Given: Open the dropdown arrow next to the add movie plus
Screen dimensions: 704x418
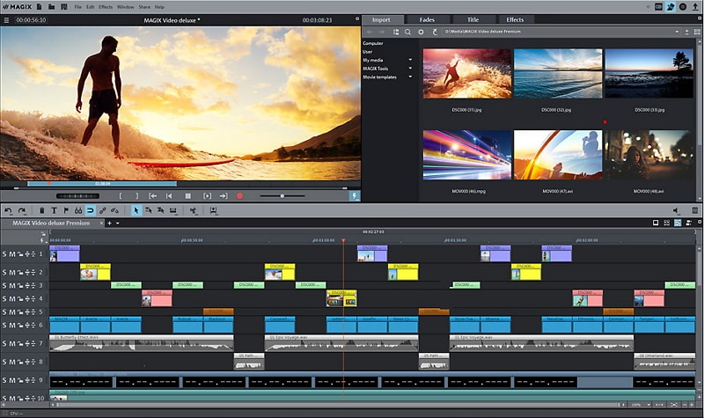Looking at the screenshot, I should coord(118,224).
